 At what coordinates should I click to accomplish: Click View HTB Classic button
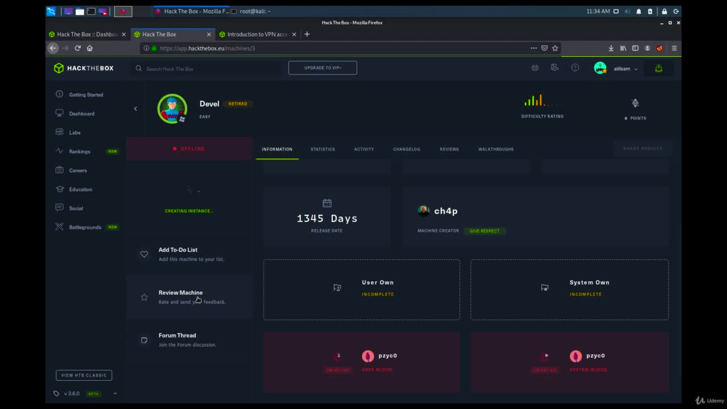(x=84, y=375)
